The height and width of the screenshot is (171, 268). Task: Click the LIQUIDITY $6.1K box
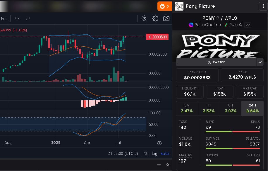190,92
